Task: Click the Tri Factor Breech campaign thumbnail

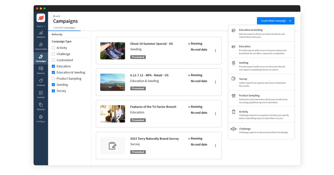Action: pyautogui.click(x=112, y=114)
